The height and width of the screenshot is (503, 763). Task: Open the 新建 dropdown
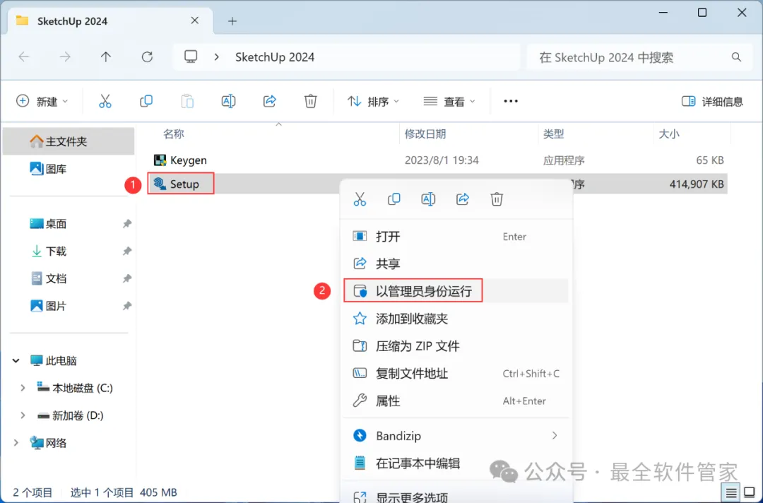coord(42,101)
